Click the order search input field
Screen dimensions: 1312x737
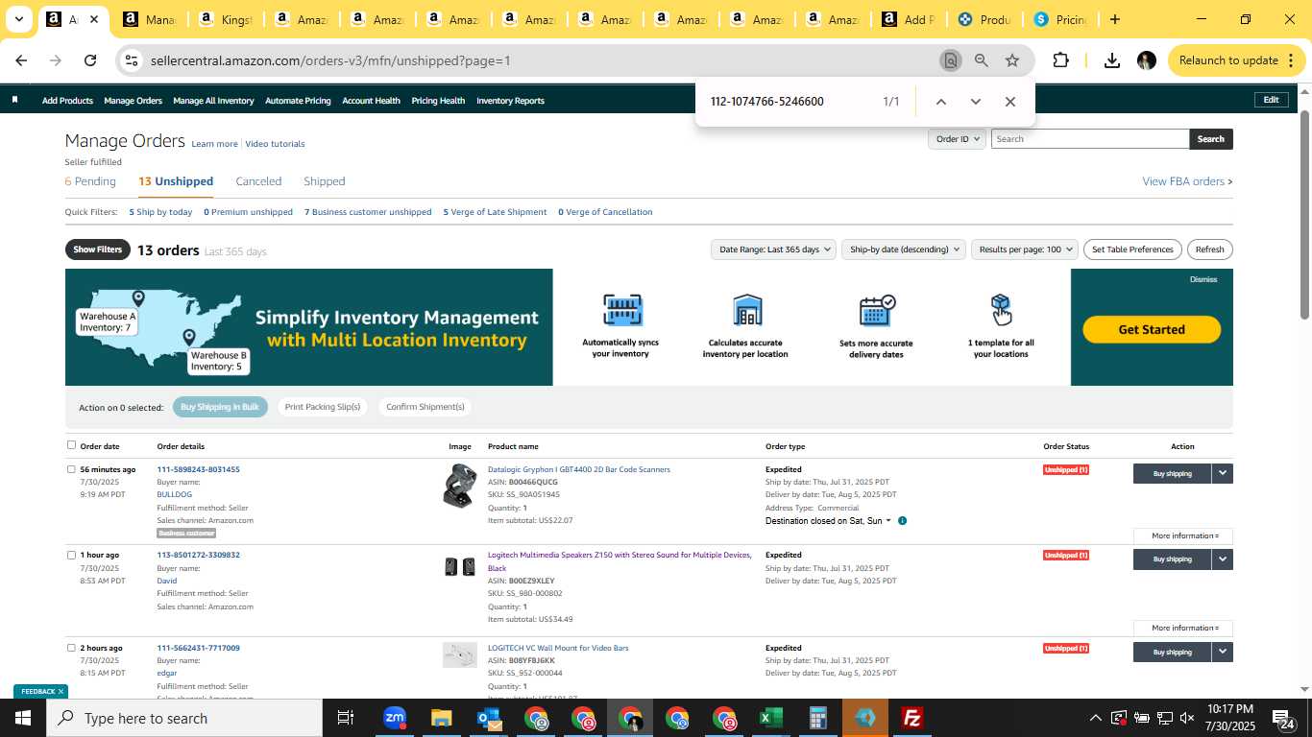(x=1090, y=139)
